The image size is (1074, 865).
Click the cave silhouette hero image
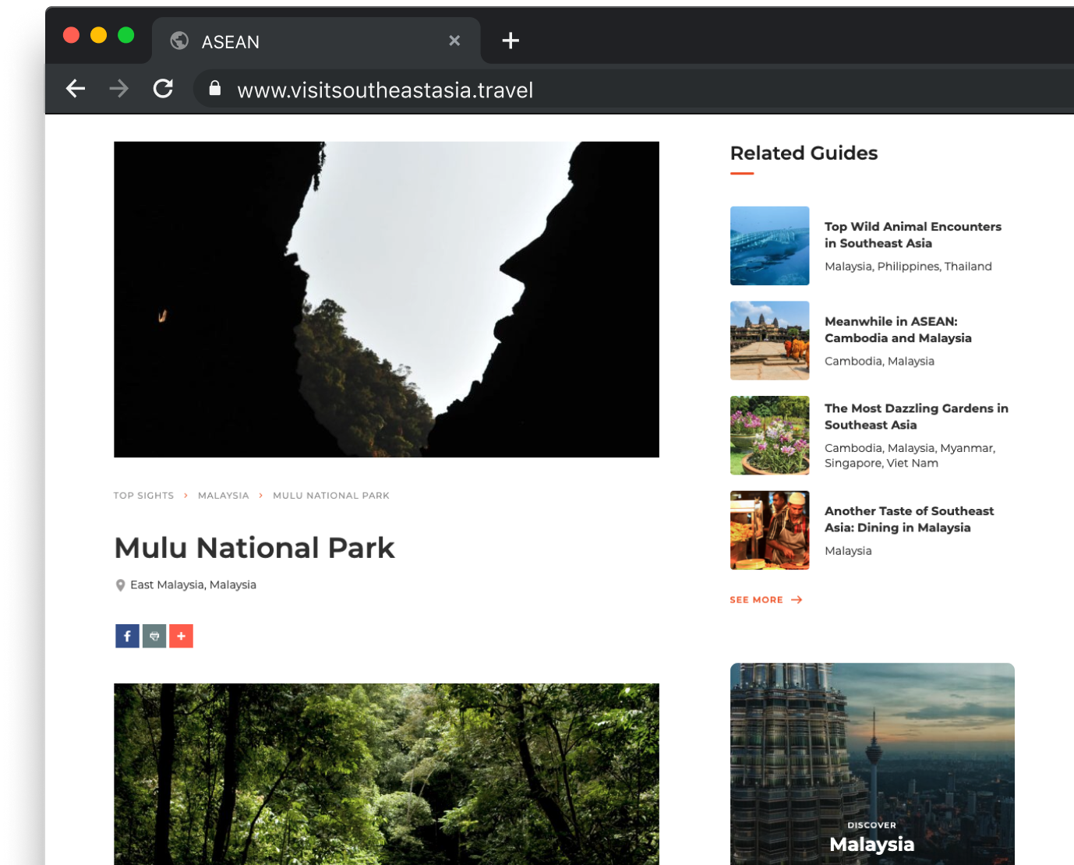point(387,299)
